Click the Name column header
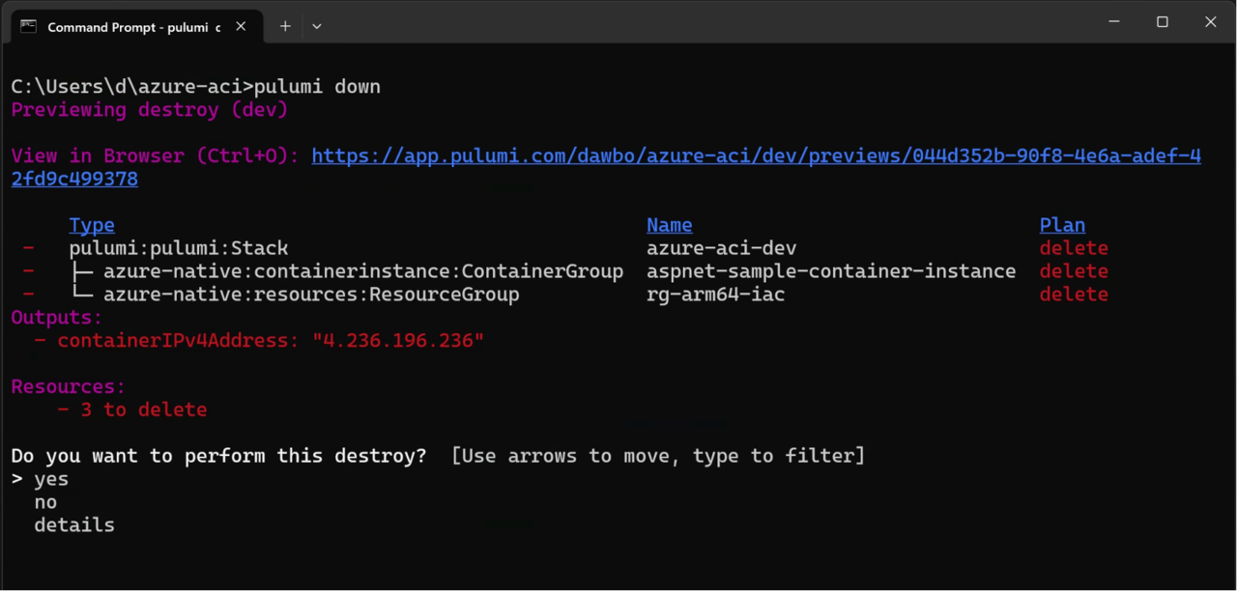Screen dimensions: 1237x591 pos(669,225)
